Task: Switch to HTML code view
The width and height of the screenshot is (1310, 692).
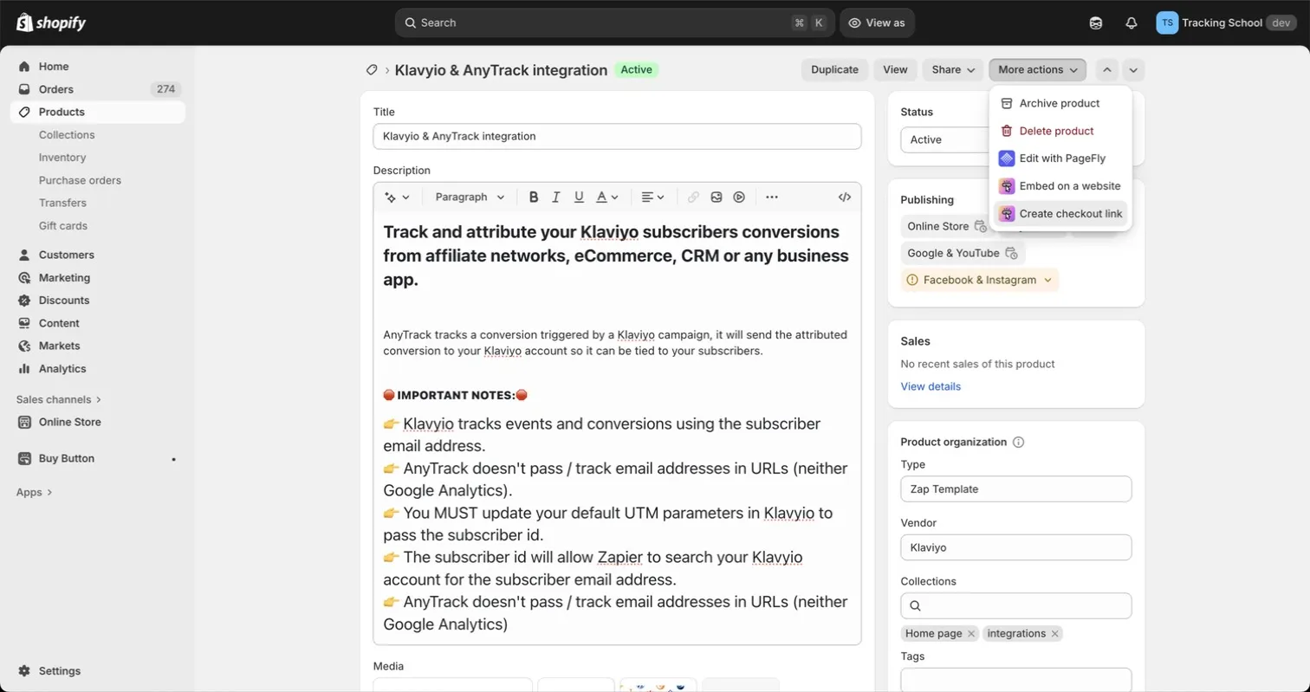Action: 844,197
